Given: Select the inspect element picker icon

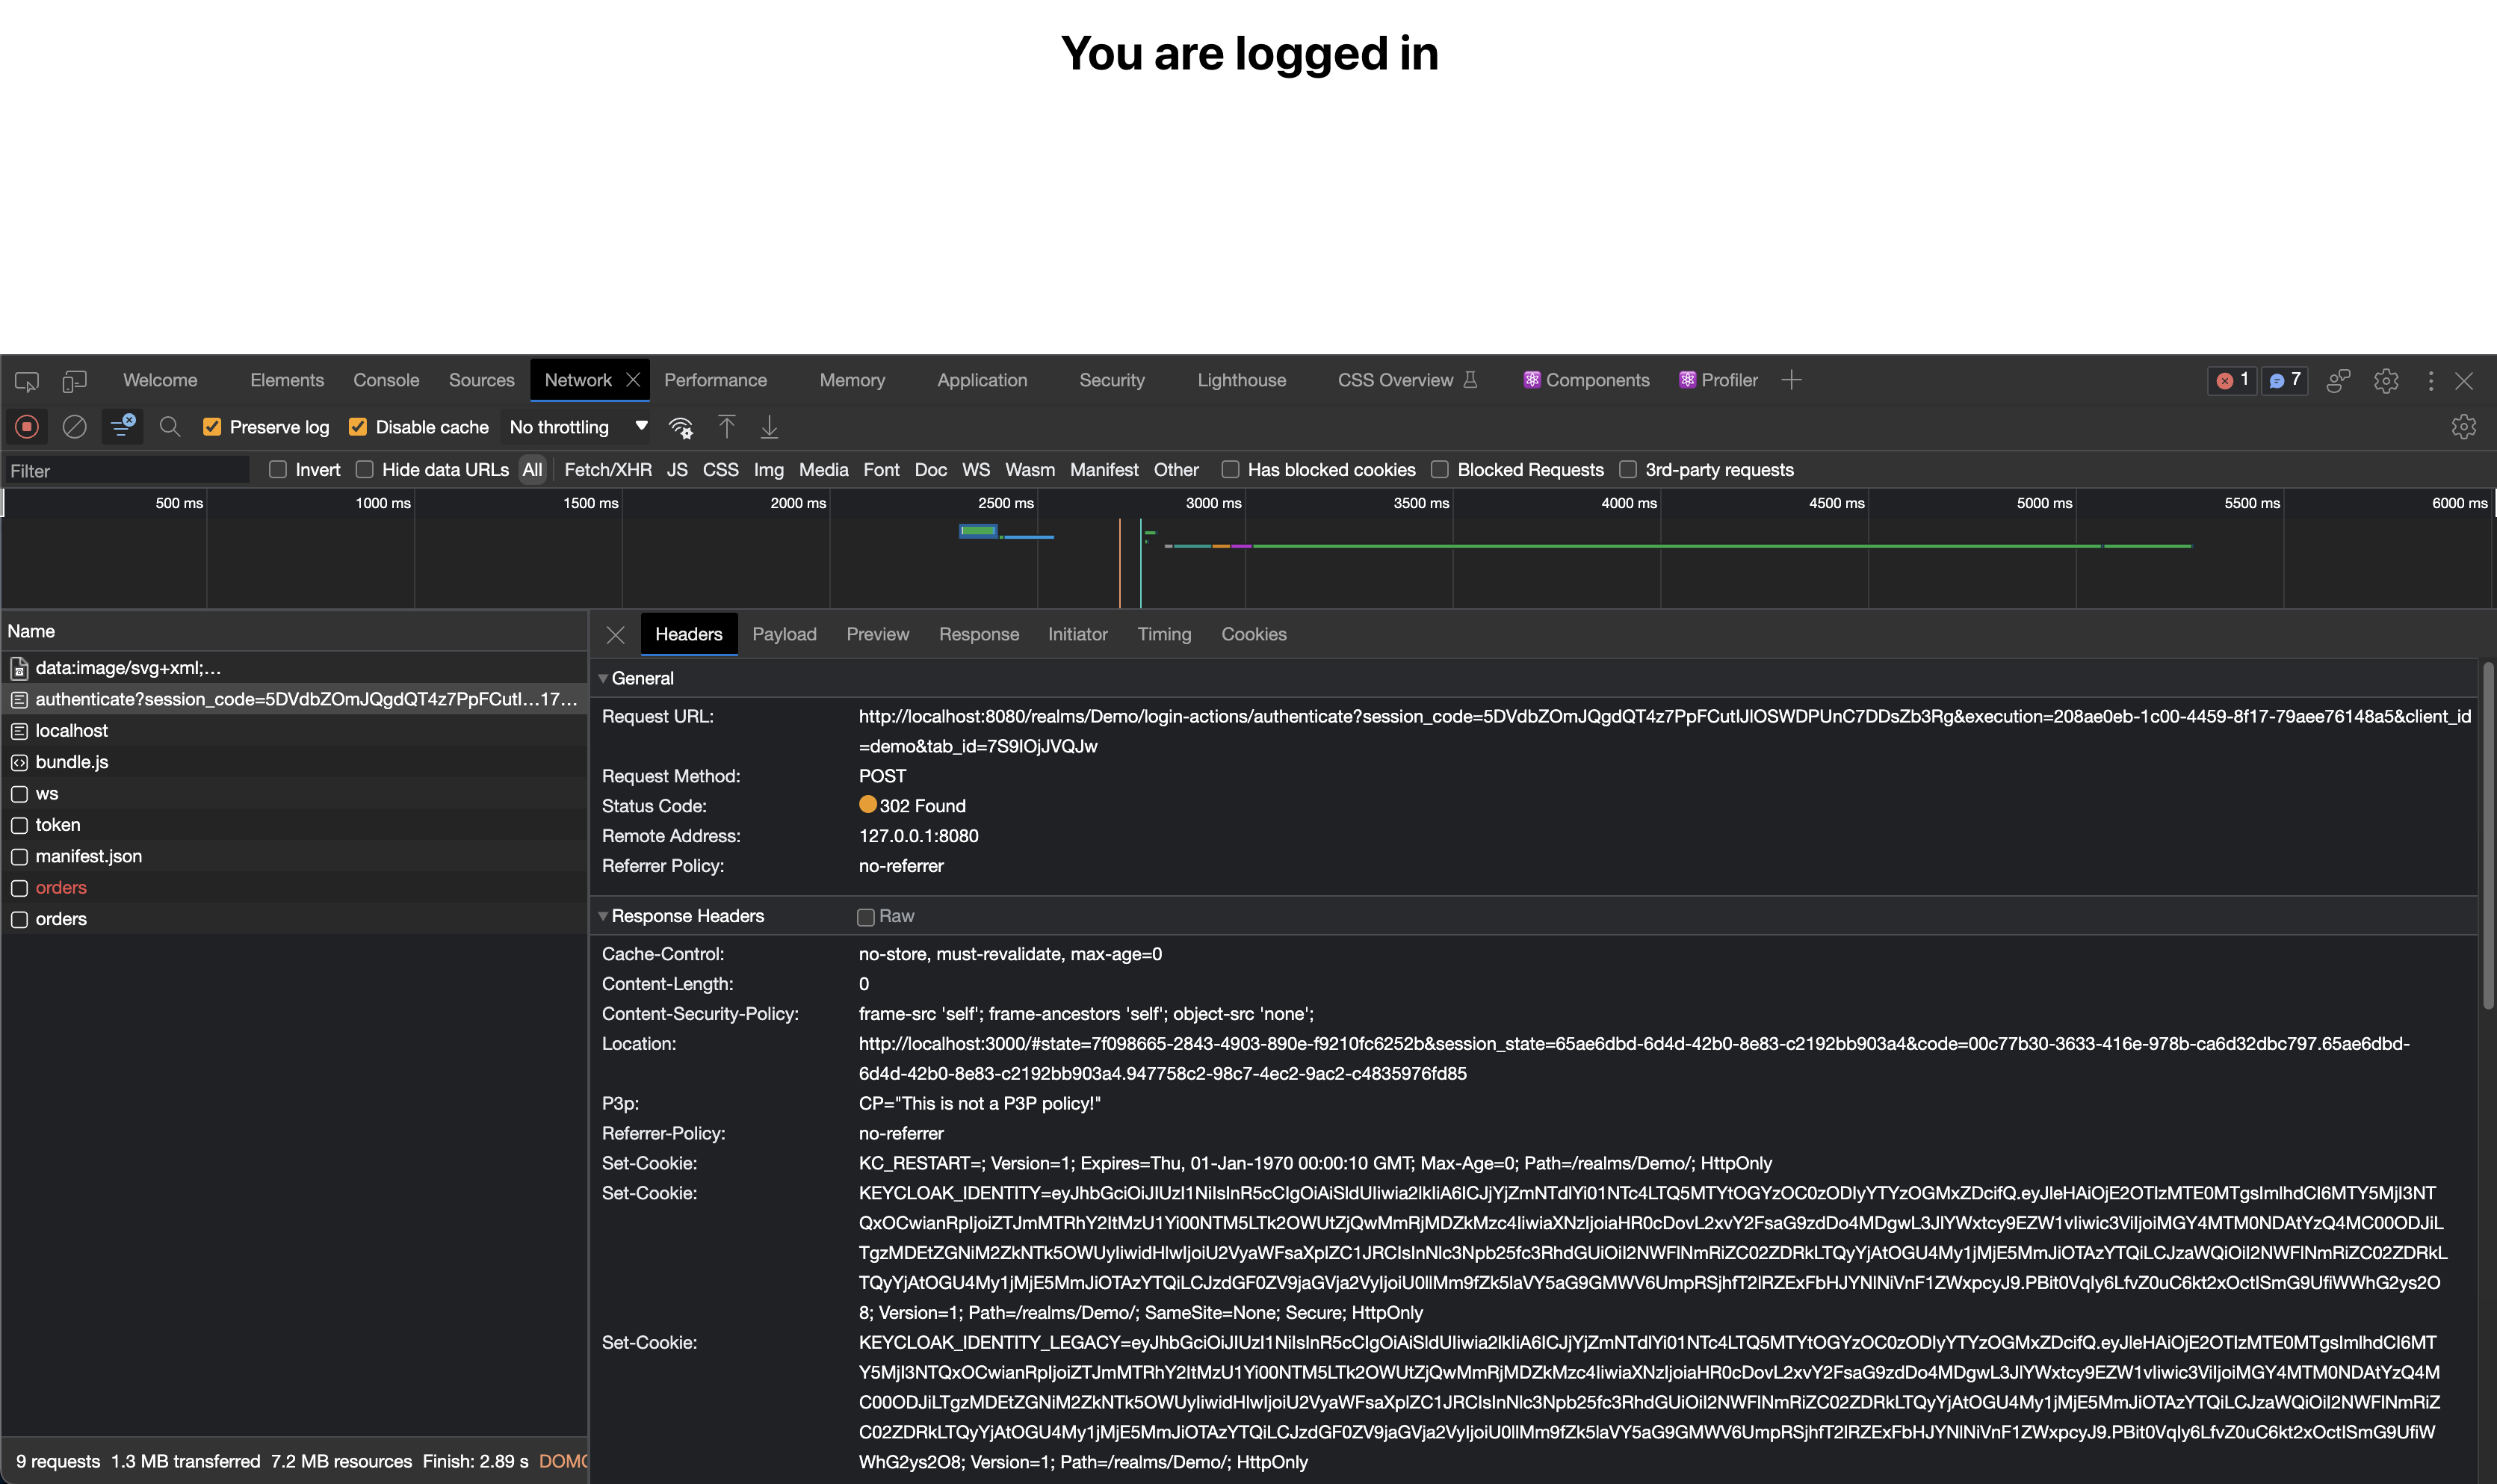Looking at the screenshot, I should point(27,381).
